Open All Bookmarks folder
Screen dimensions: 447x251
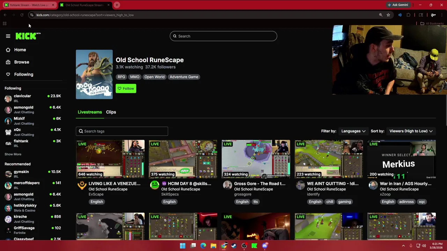coord(432,23)
